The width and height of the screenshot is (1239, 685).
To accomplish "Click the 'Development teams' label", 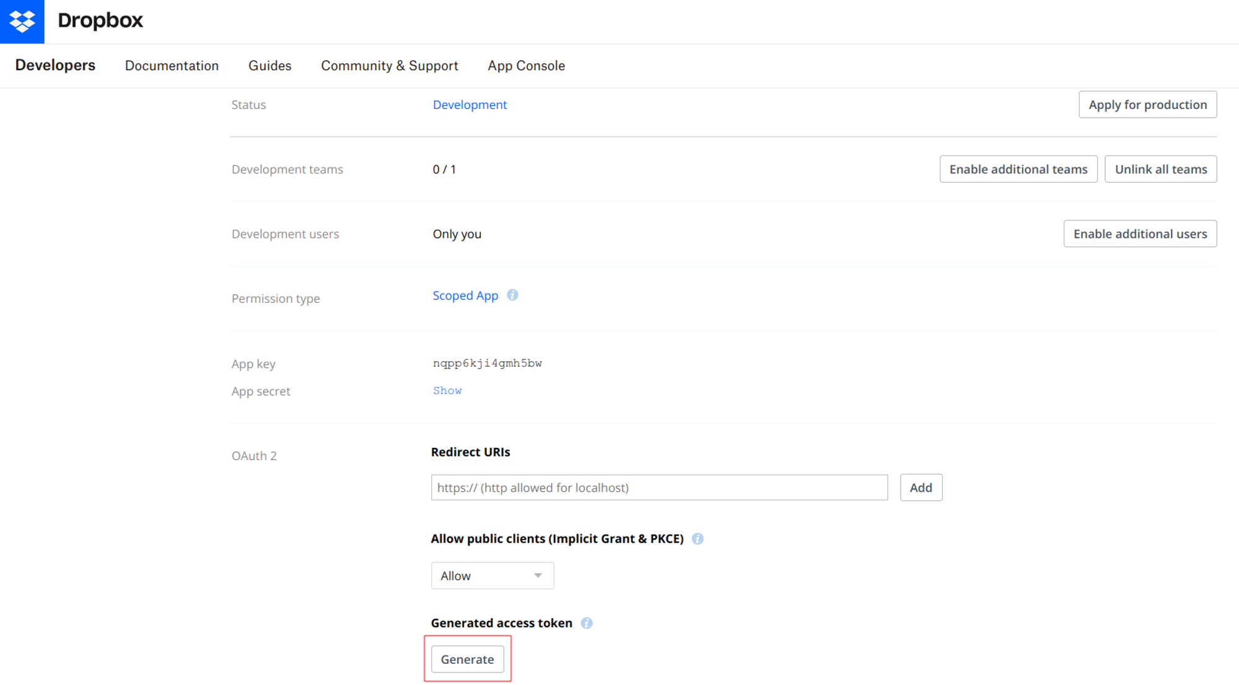I will [x=287, y=169].
